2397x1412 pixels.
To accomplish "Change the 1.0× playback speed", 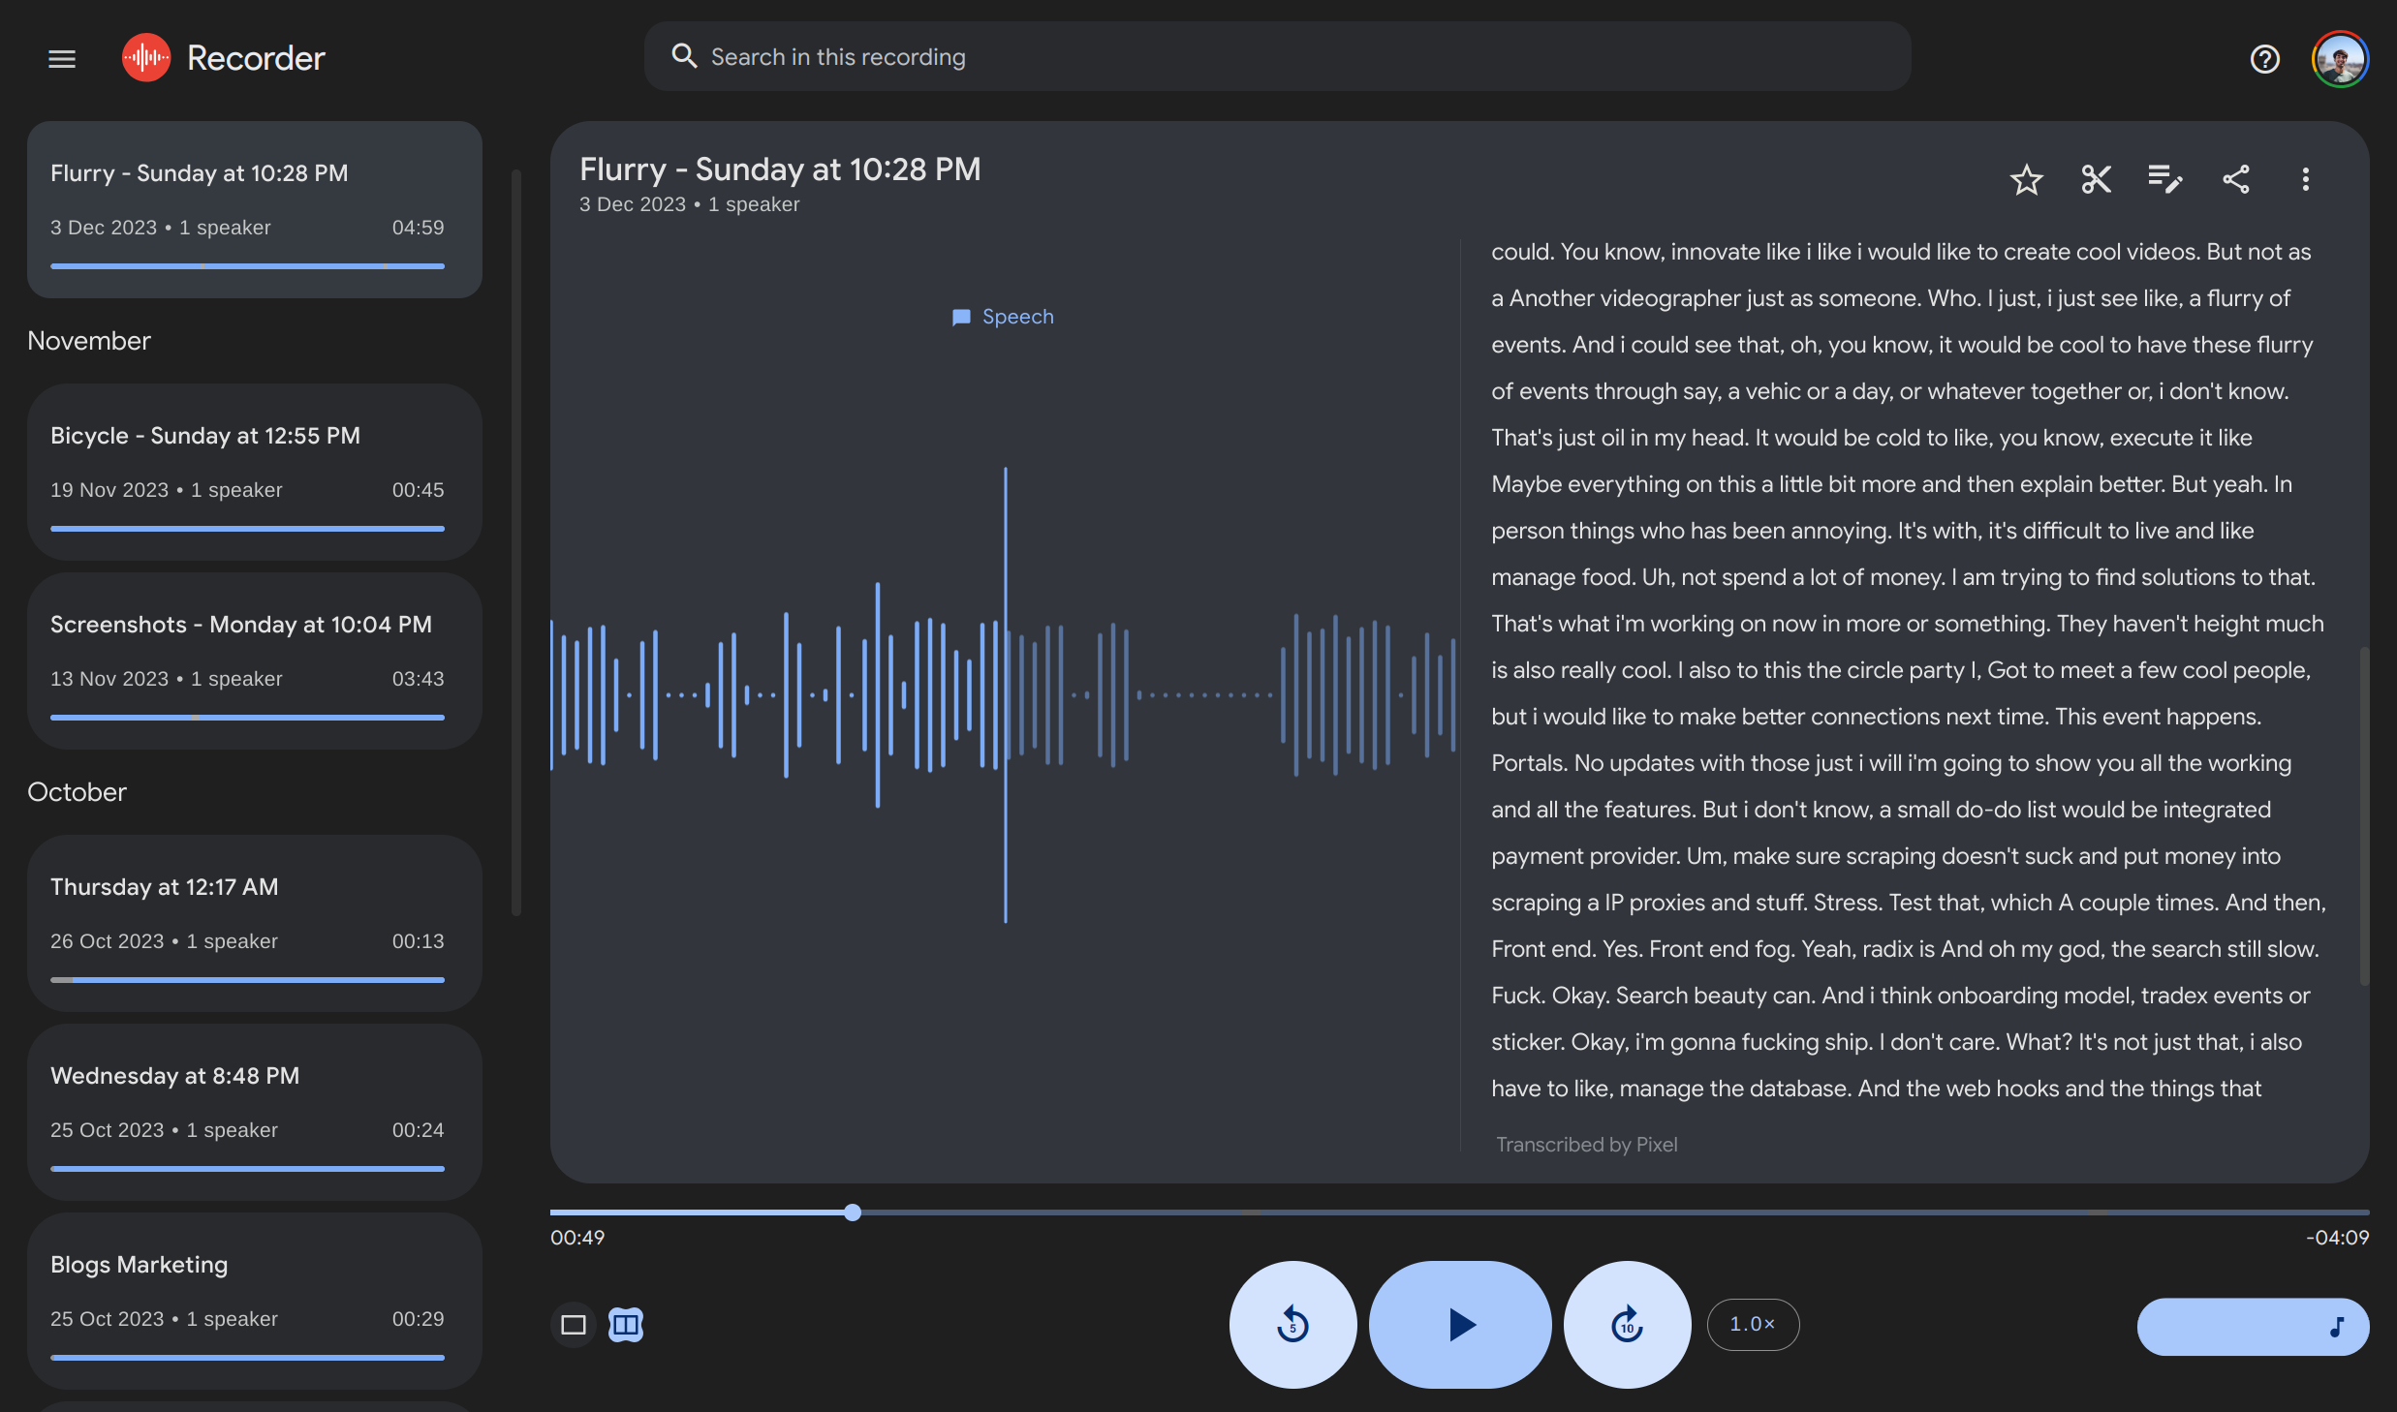I will 1753,1324.
